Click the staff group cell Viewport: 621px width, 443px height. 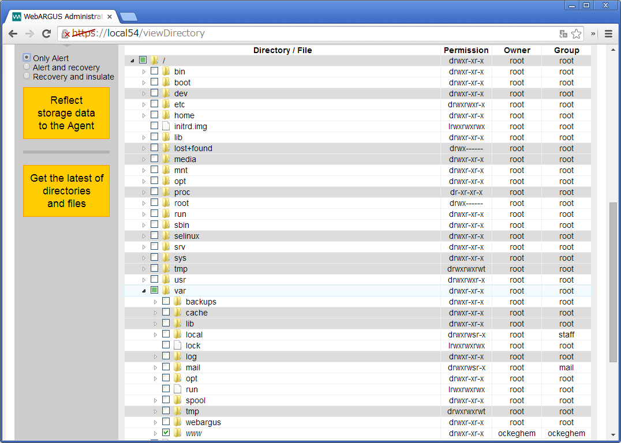[x=566, y=335]
